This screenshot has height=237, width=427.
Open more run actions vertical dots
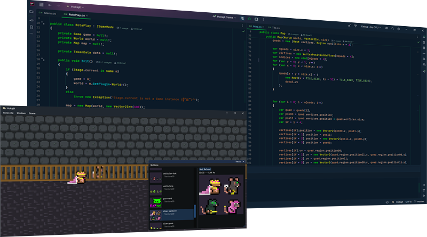263,19
